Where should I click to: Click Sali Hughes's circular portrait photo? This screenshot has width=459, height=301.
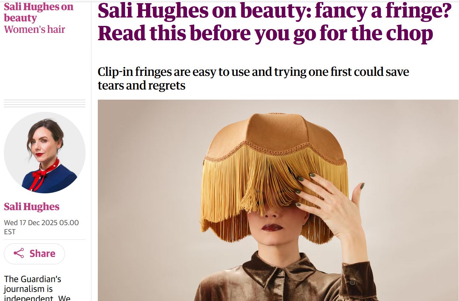tap(45, 153)
